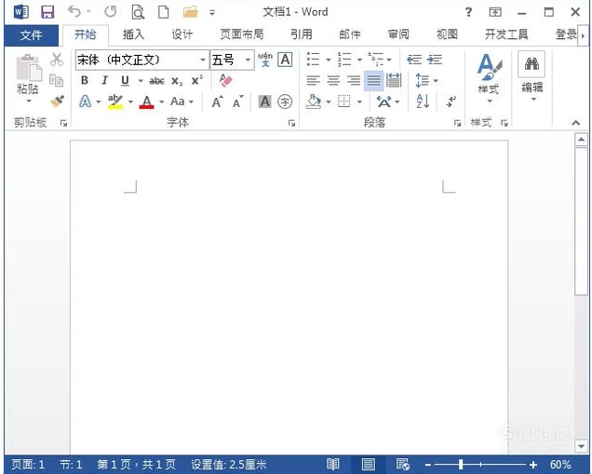The width and height of the screenshot is (592, 474).
Task: Click the Save icon in quick access toolbar
Action: point(47,12)
